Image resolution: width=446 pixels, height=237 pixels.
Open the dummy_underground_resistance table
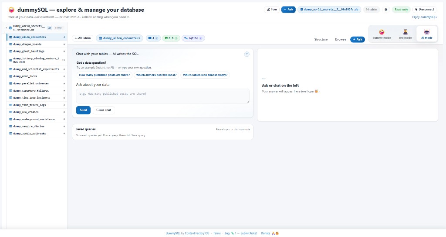point(37,119)
